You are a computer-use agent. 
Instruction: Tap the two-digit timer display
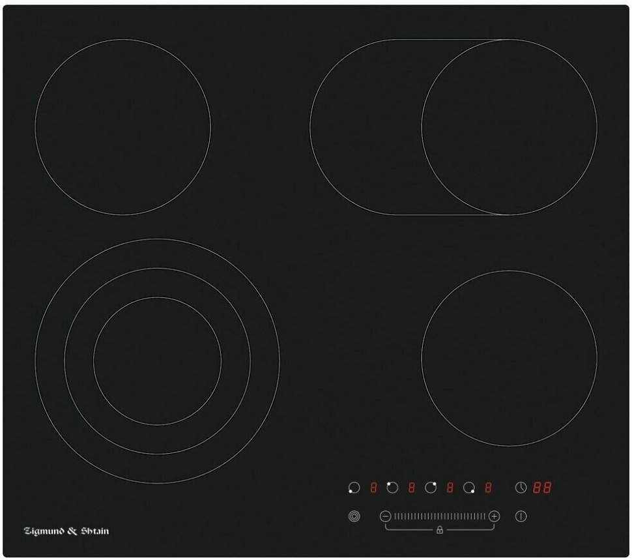click(542, 488)
